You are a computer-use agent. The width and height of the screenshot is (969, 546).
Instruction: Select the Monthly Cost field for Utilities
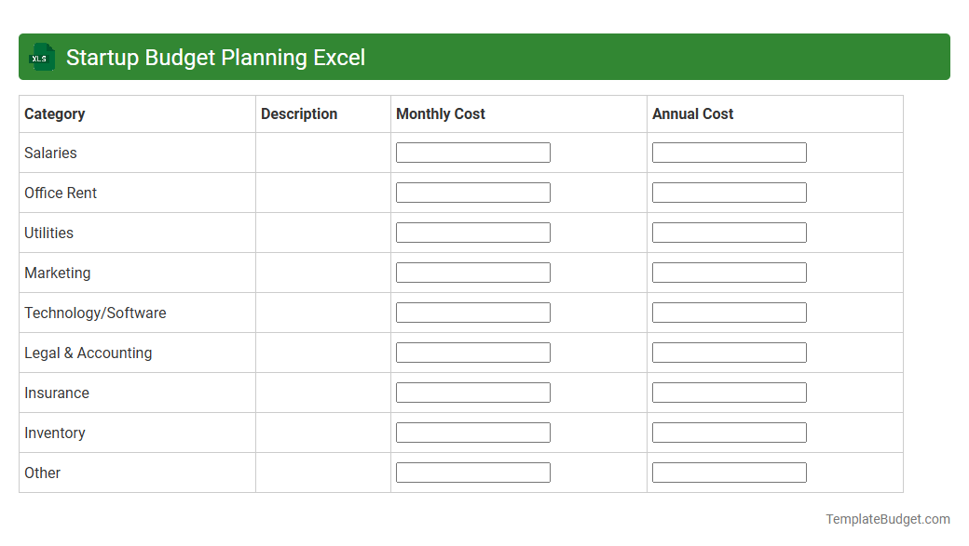[x=472, y=232]
